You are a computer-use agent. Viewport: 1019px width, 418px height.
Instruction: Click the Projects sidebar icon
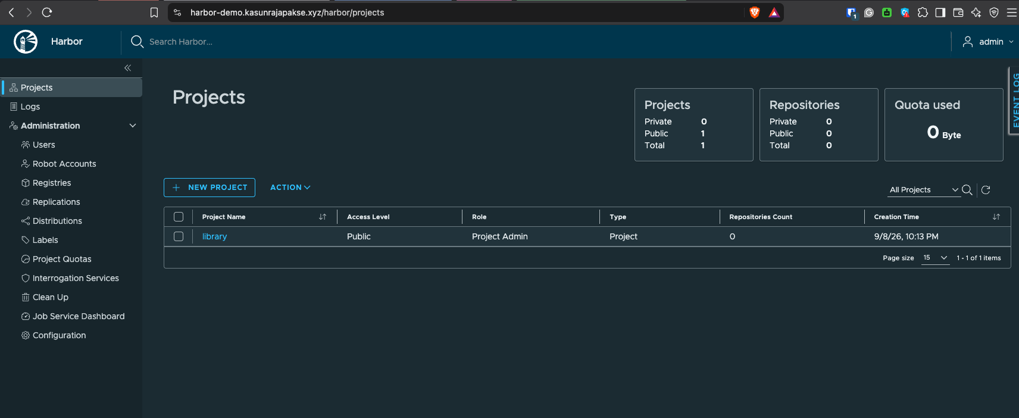14,88
